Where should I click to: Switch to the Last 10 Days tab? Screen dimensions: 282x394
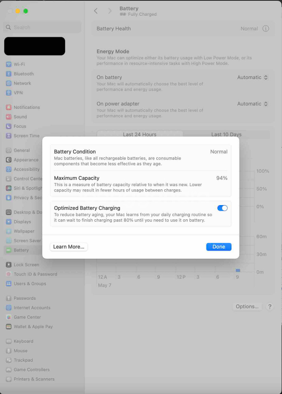(x=226, y=135)
